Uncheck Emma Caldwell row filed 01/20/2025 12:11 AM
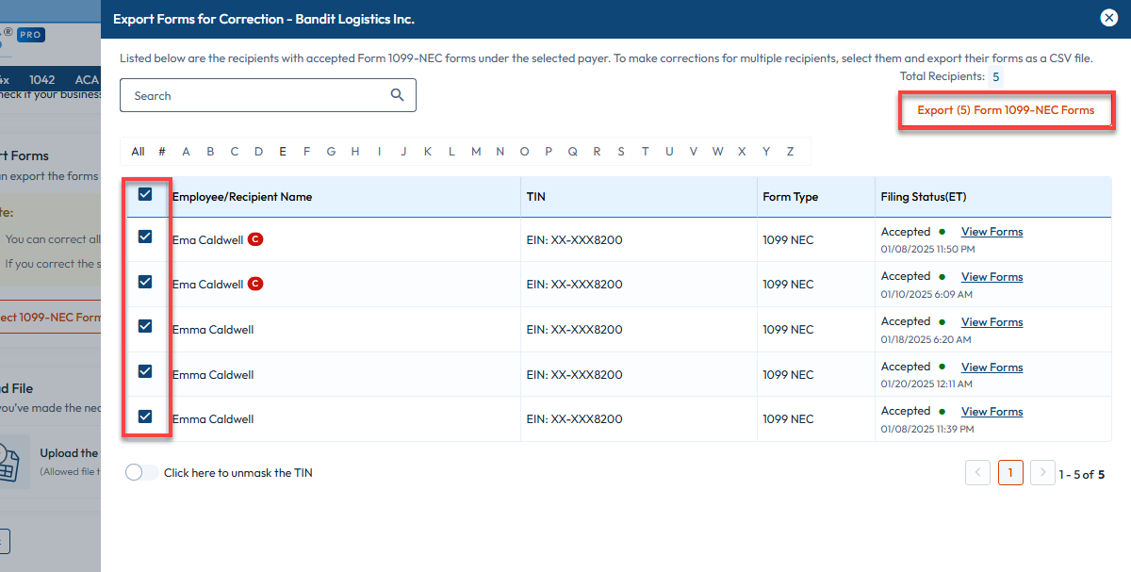Screen dimensions: 1131x572 (145, 371)
